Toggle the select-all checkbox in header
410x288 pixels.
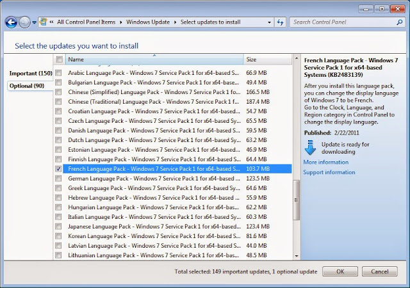tap(60, 60)
